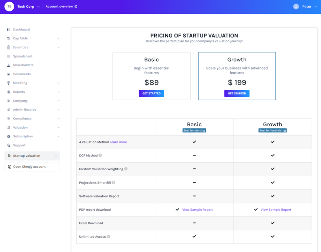
Task: Expand the Valuation sidebar section
Action: [x=58, y=127]
